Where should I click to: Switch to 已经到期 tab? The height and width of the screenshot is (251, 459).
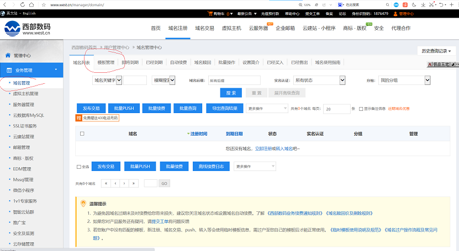154,62
